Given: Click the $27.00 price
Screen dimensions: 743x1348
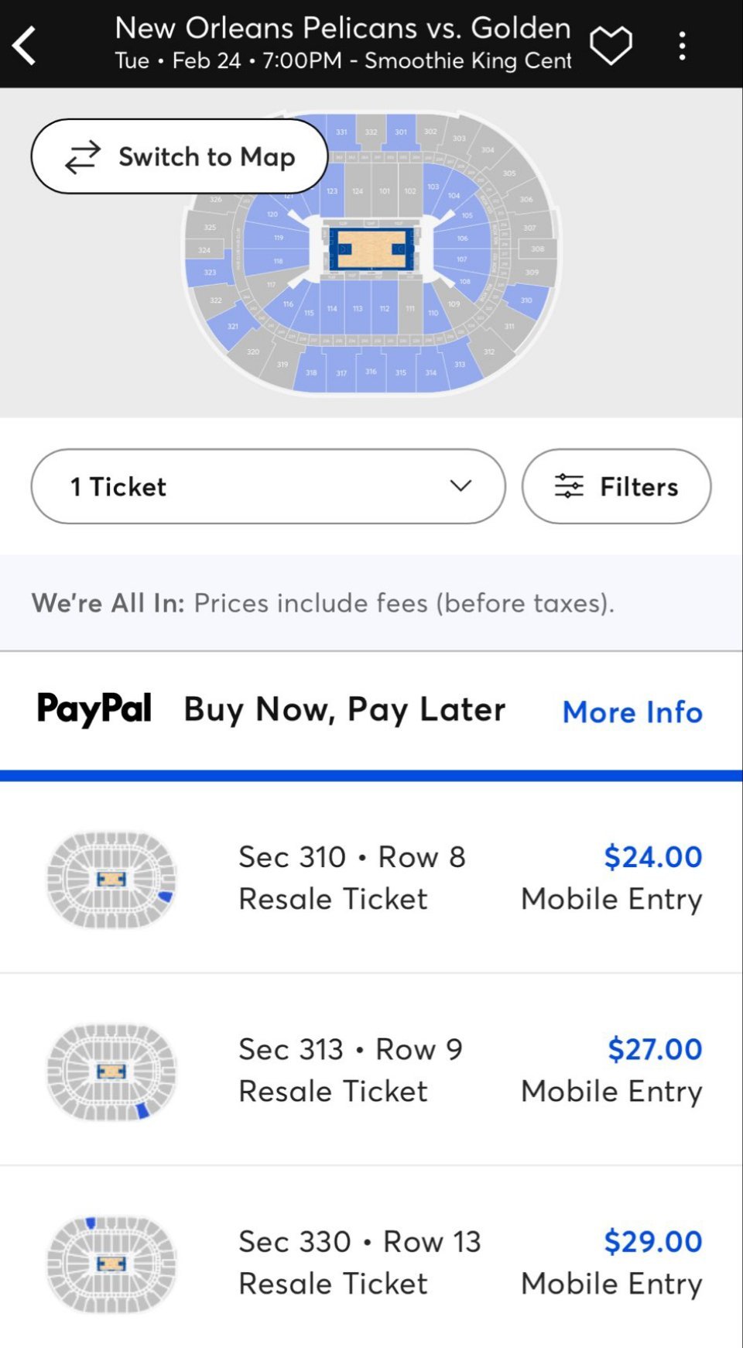Looking at the screenshot, I should tap(654, 1049).
